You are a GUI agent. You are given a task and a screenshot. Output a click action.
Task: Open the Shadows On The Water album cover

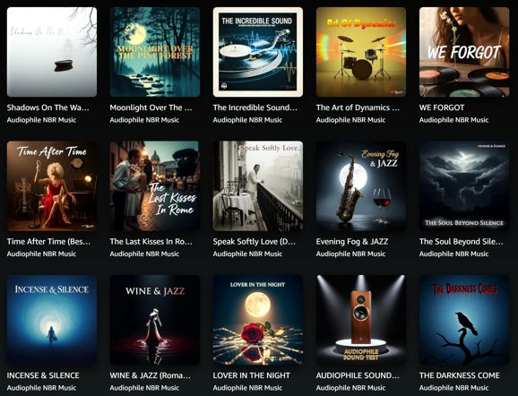[52, 52]
